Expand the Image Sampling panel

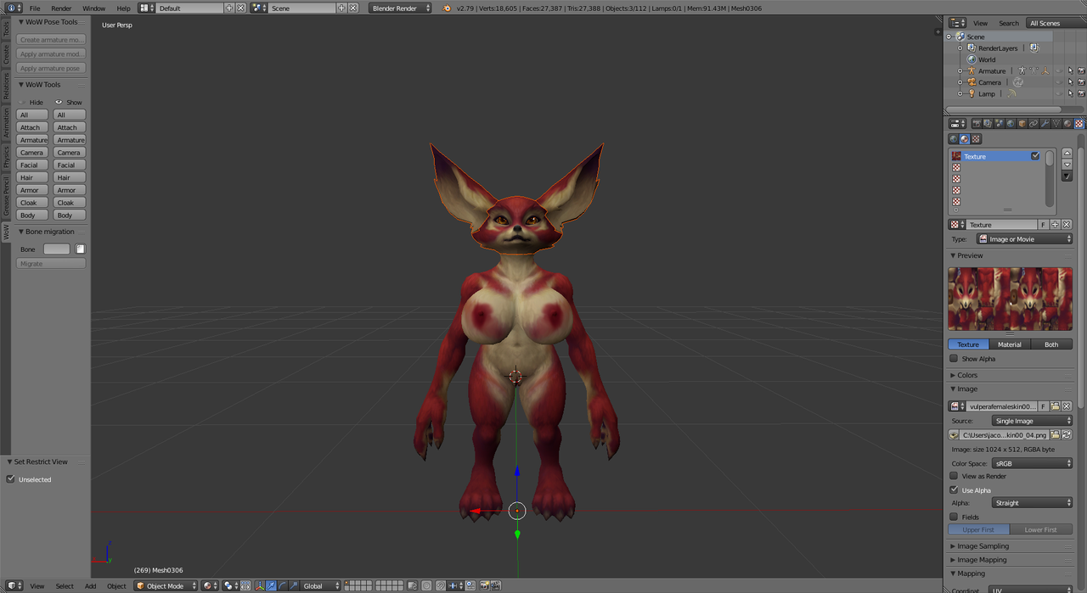pos(983,546)
